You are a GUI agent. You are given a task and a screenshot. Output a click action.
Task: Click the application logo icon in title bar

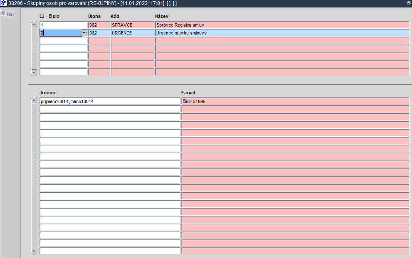pyautogui.click(x=4, y=3)
